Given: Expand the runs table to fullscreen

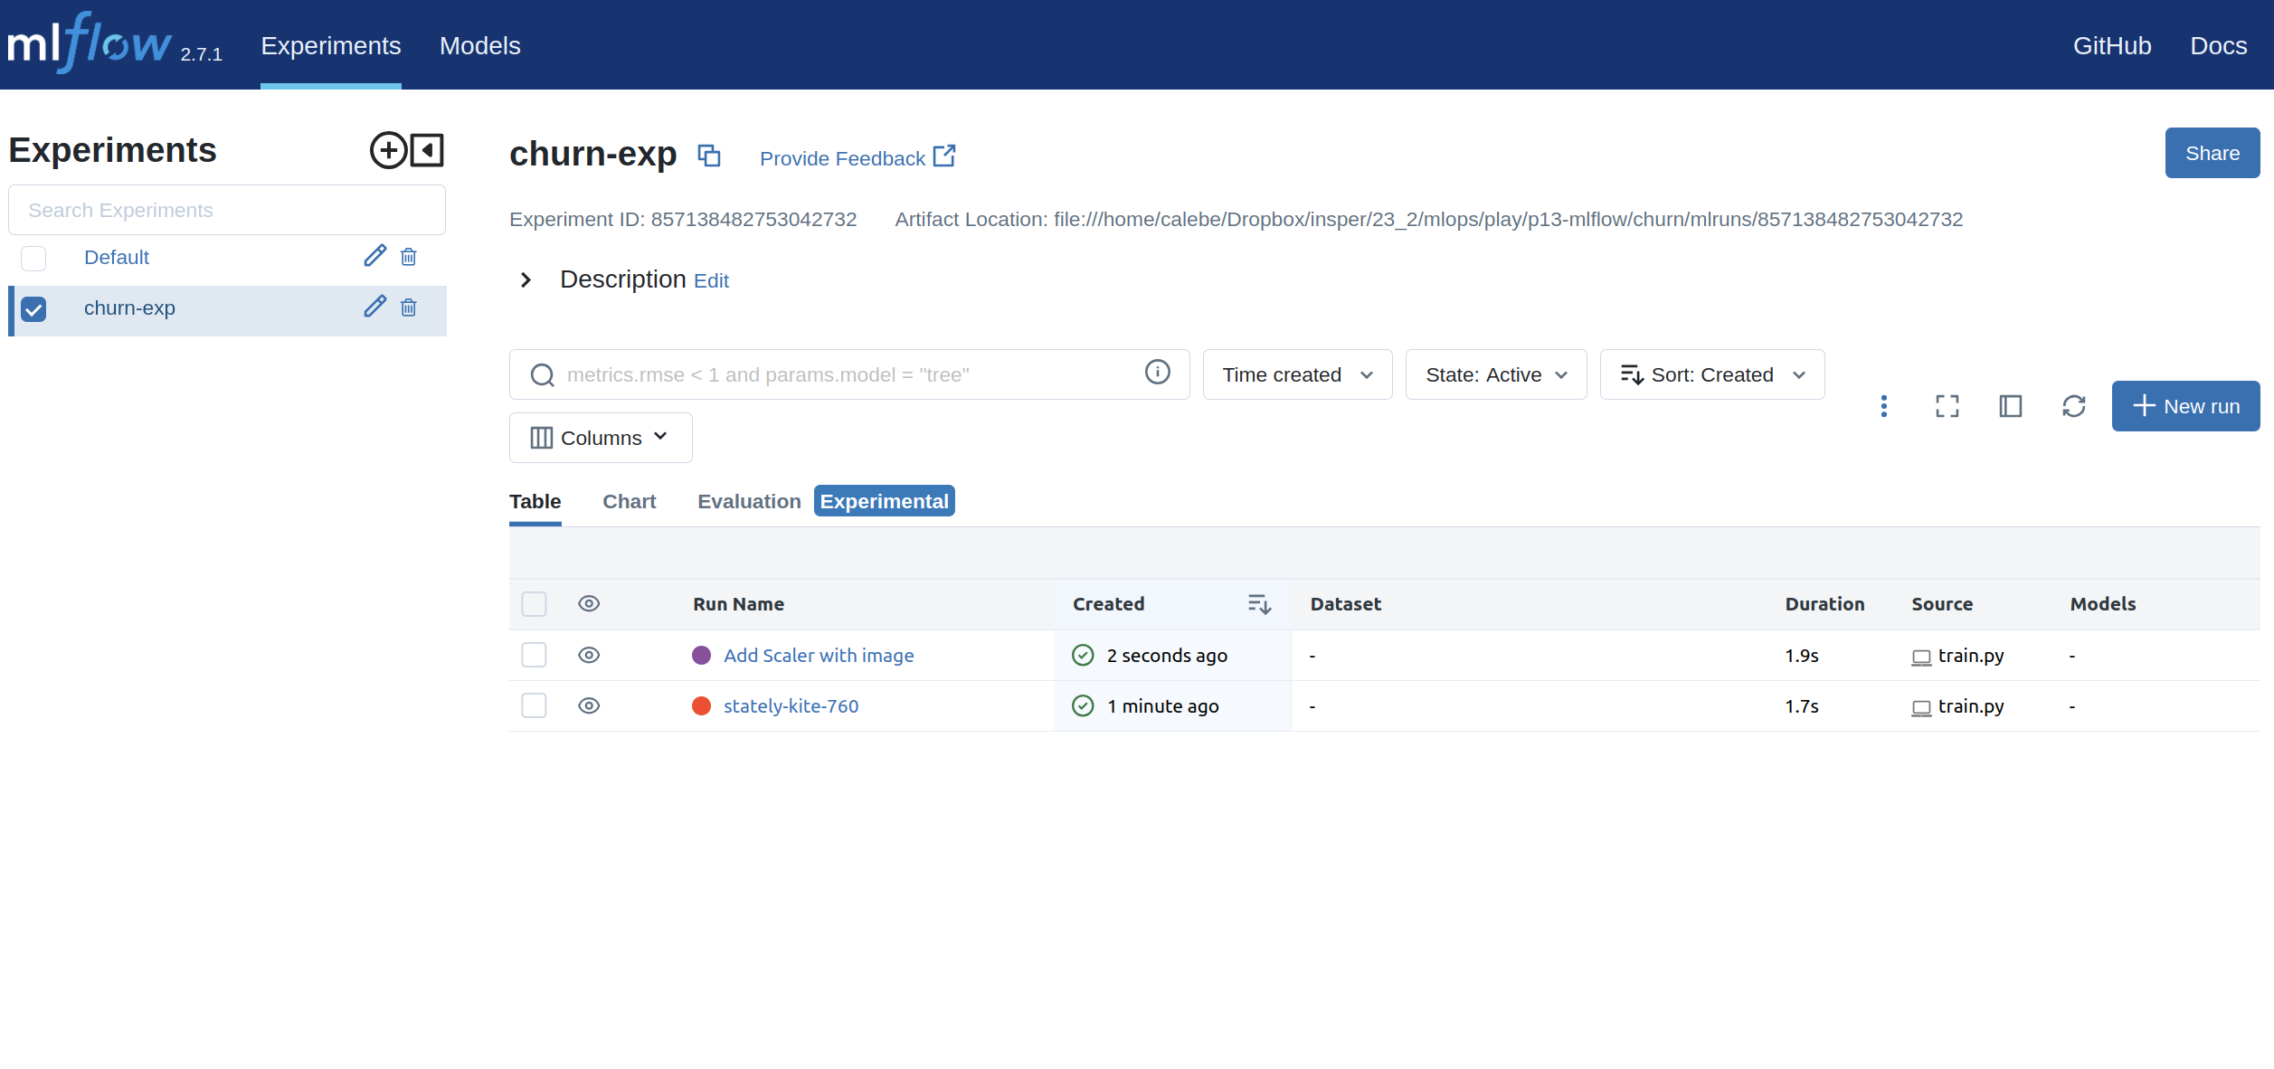Looking at the screenshot, I should click(x=1947, y=406).
